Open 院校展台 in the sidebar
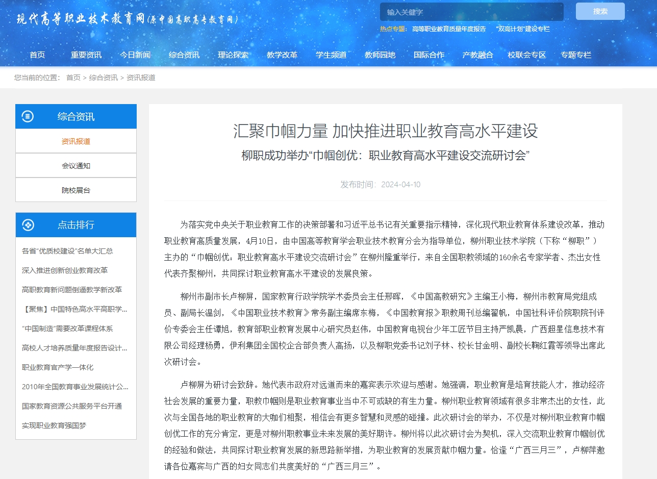 tap(76, 190)
